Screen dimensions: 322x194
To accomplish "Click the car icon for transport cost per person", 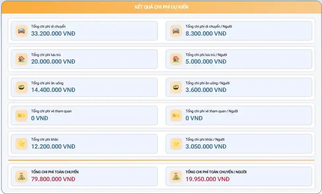I will pyautogui.click(x=176, y=31).
